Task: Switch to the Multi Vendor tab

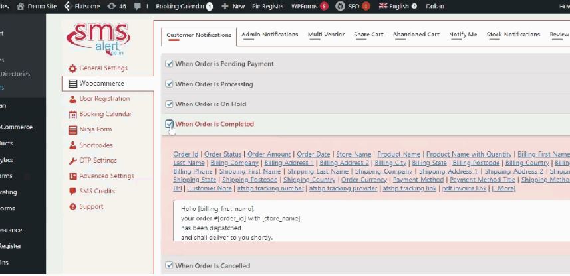Action: coord(326,34)
